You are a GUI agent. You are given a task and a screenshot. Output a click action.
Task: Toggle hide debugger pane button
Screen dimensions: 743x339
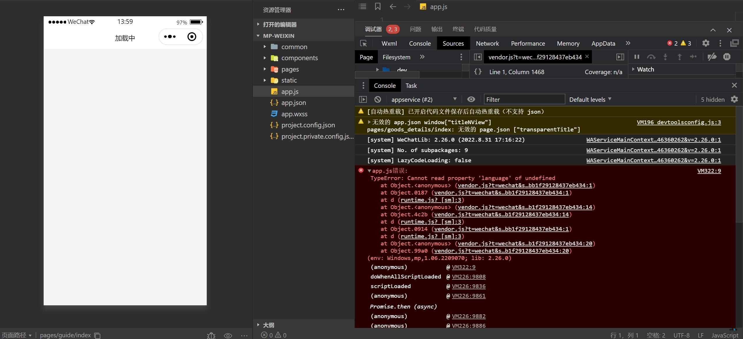pos(620,57)
